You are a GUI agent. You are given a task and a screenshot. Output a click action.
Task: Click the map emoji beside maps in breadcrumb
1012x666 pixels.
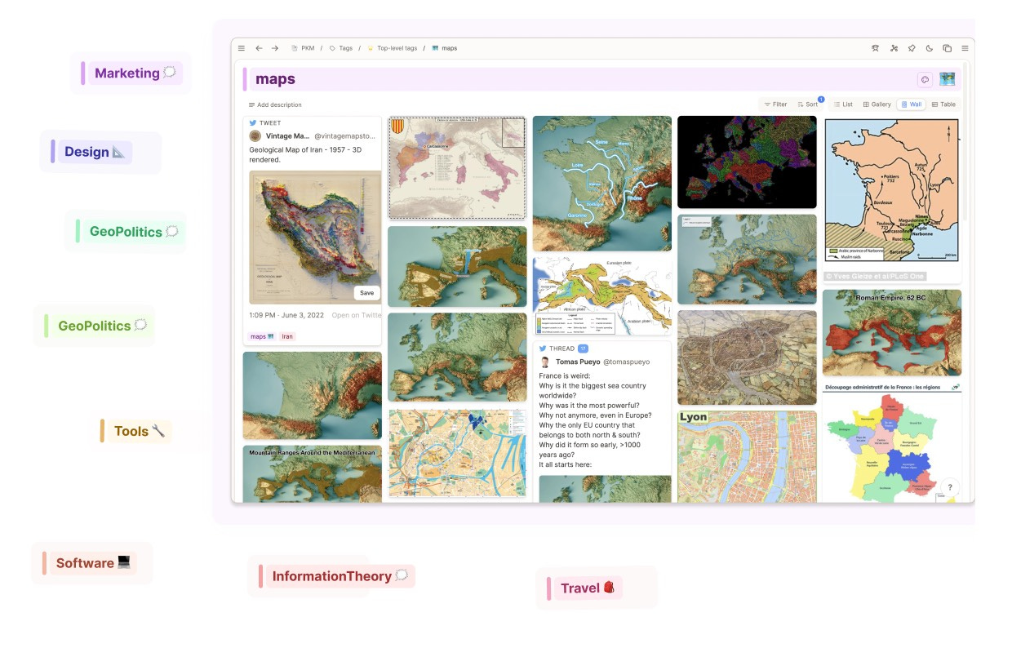[x=436, y=47]
